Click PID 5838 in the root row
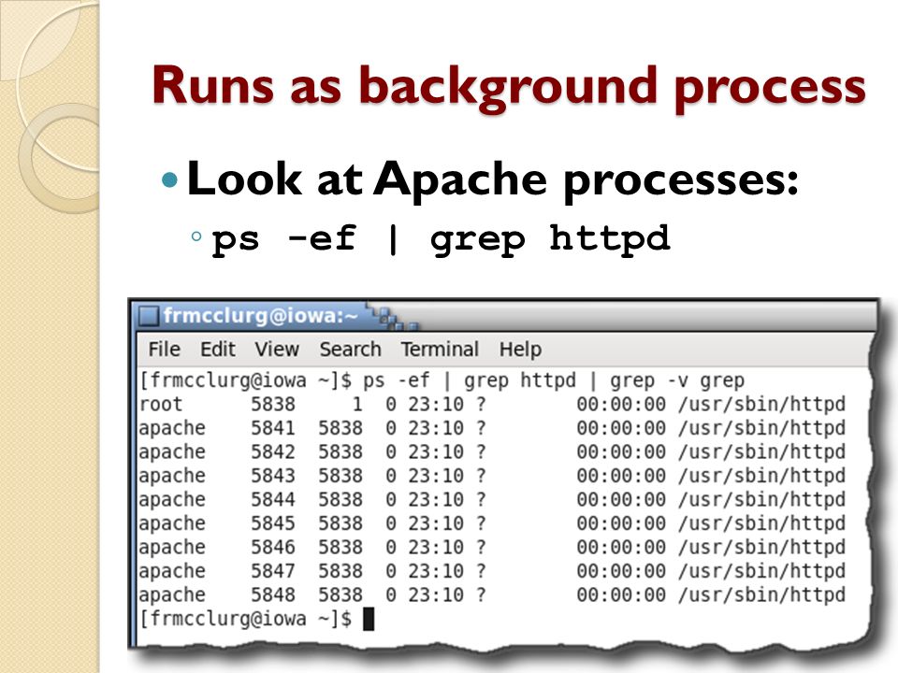This screenshot has height=673, width=898. click(x=273, y=405)
